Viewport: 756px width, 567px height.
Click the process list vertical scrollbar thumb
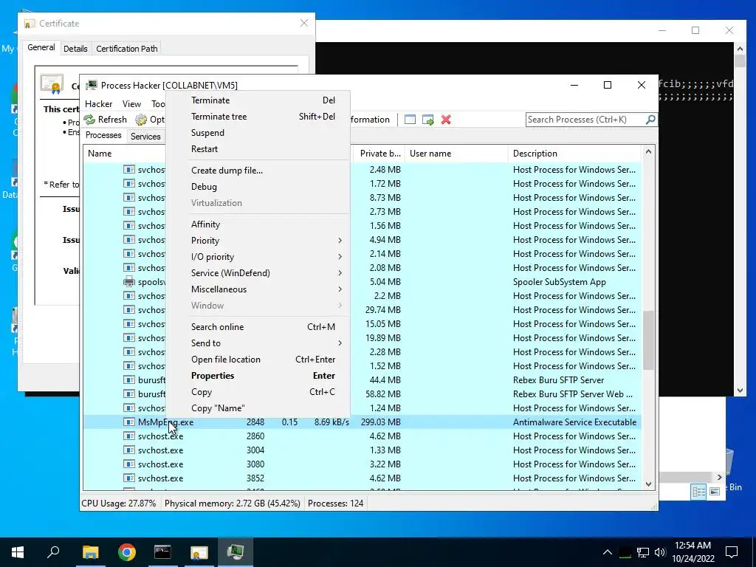(x=648, y=340)
